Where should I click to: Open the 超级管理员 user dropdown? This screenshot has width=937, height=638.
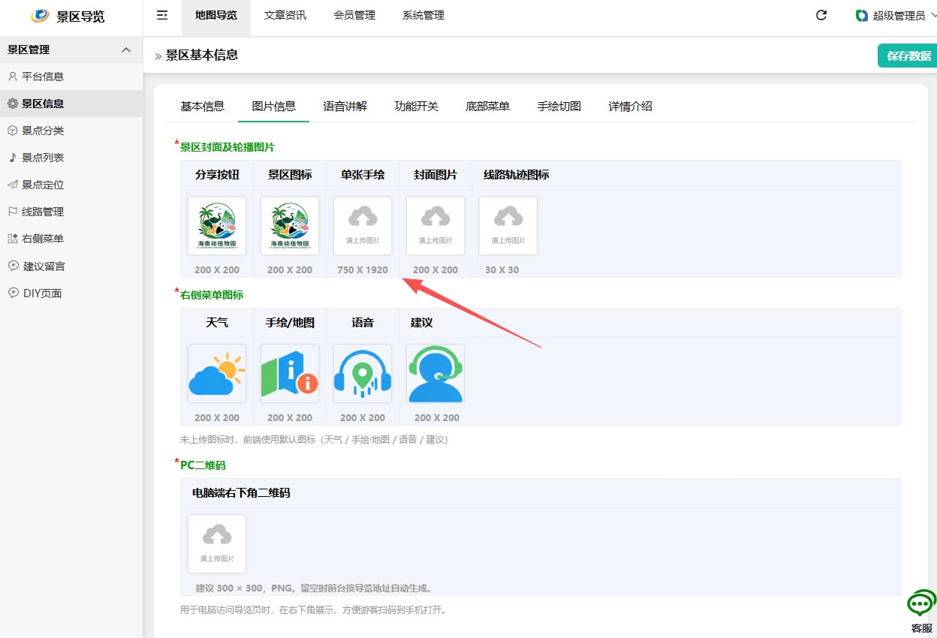click(x=895, y=15)
